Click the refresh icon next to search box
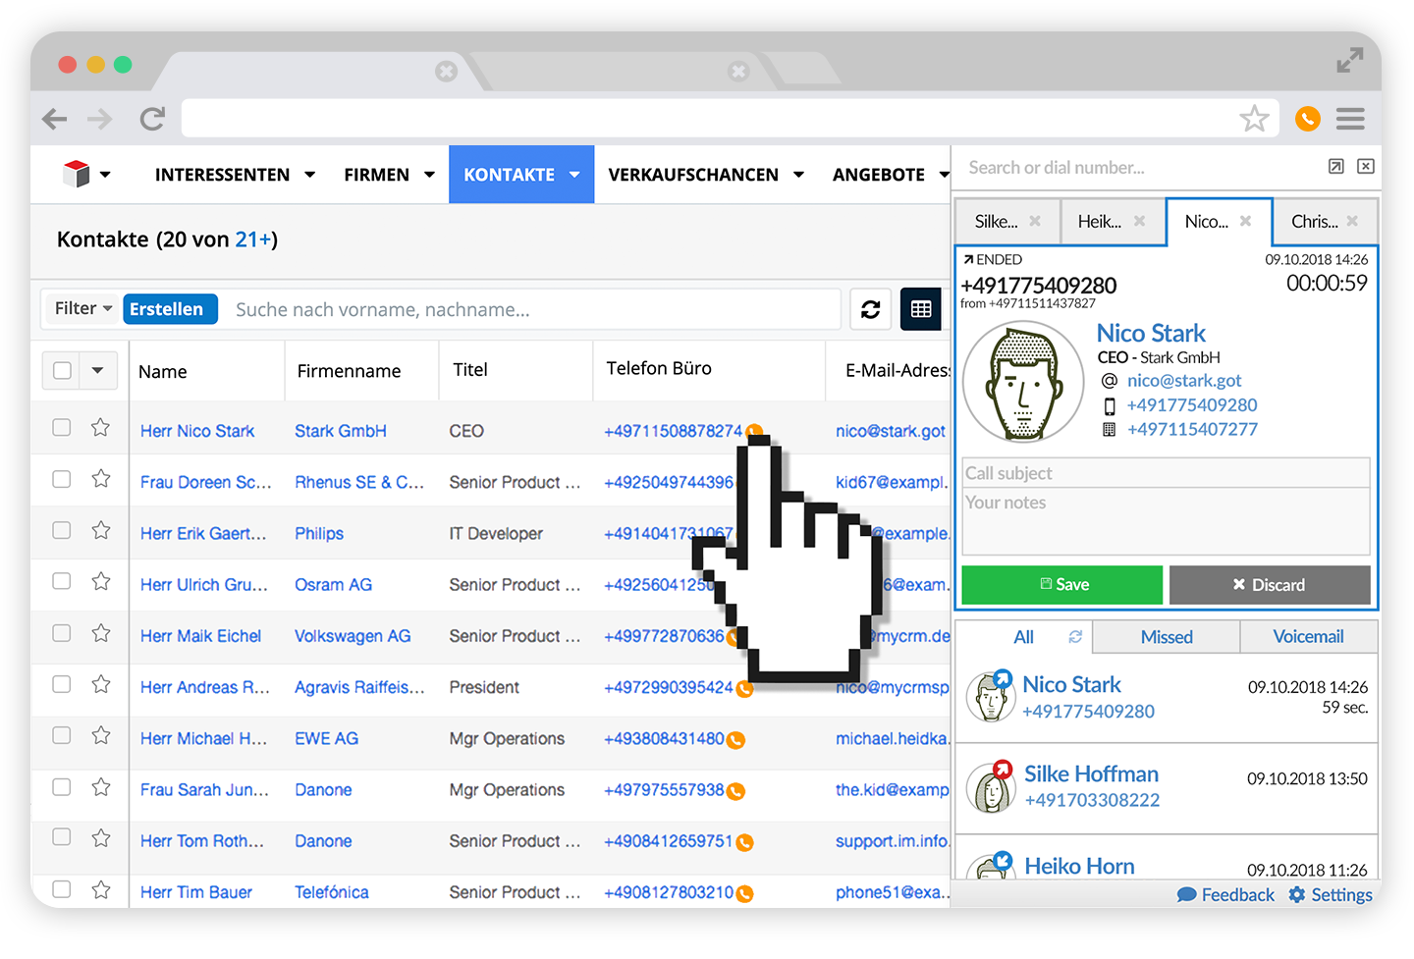Screen dimensions: 1414x959 [870, 310]
